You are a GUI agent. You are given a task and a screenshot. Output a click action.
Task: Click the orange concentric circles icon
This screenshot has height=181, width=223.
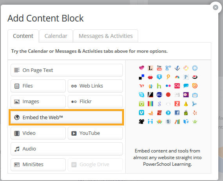pyautogui.click(x=195, y=86)
